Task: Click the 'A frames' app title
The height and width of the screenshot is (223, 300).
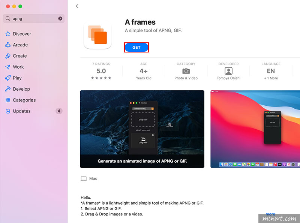Action: coord(140,22)
